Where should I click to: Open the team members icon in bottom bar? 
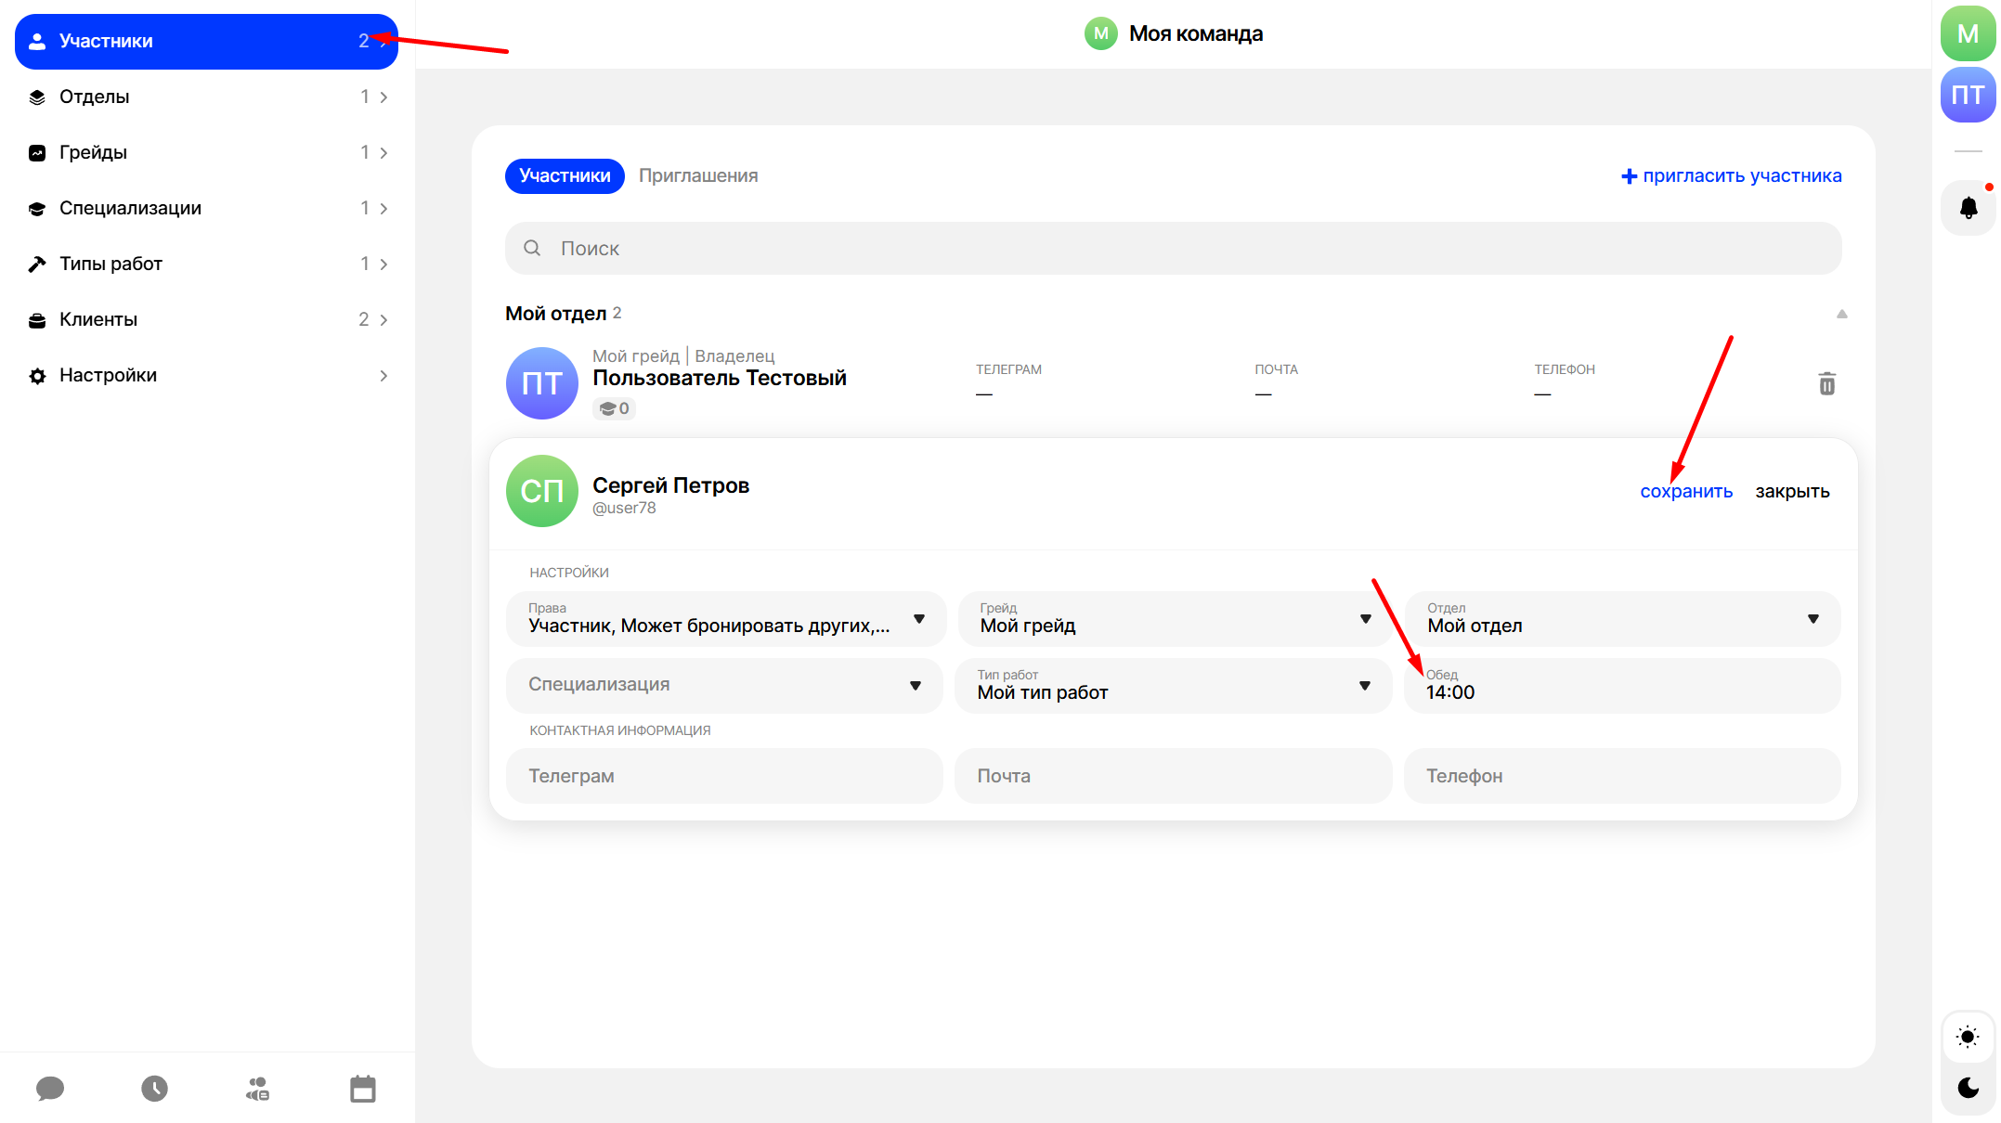point(258,1088)
